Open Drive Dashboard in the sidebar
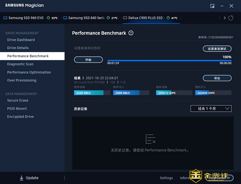Image resolution: width=241 pixels, height=184 pixels. [x=21, y=40]
